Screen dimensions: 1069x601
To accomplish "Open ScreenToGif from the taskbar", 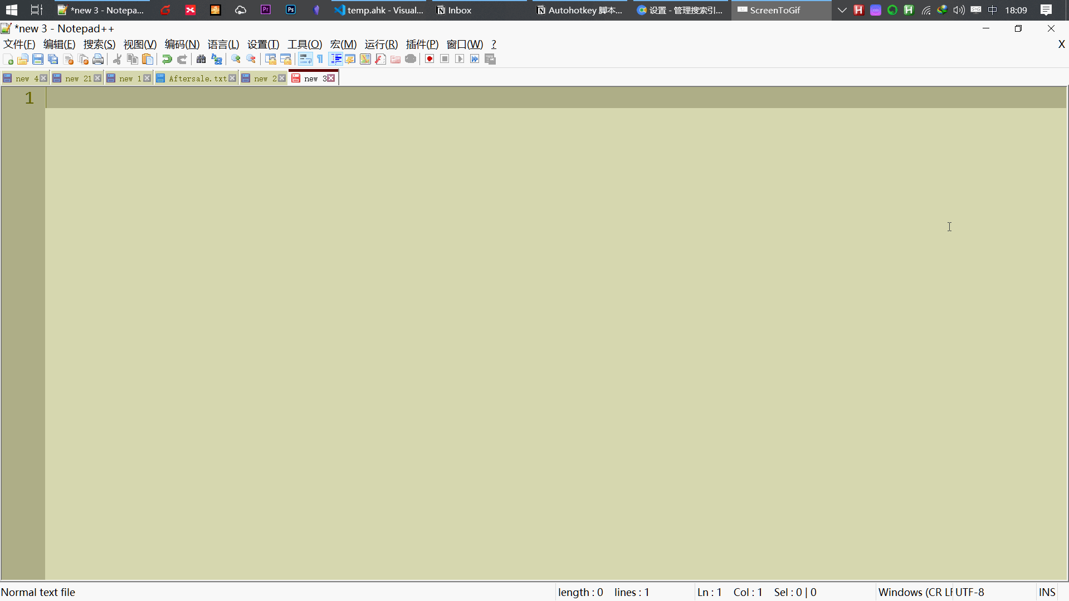I will pos(781,10).
